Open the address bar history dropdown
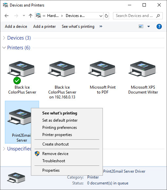The height and width of the screenshot is (190, 167). coord(101,16)
